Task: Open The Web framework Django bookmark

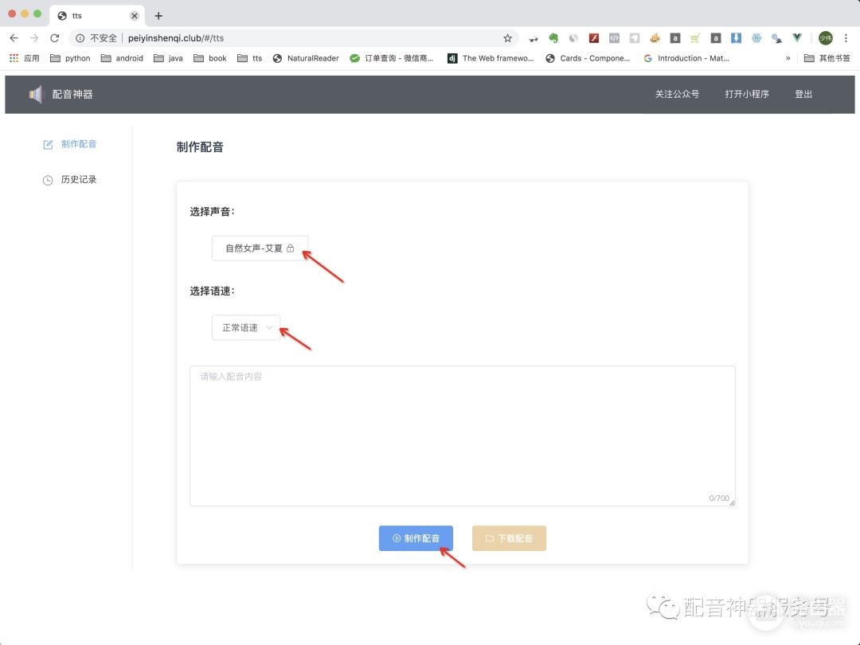Action: point(491,58)
